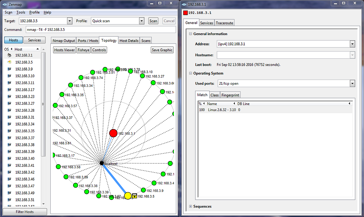Click the black localhost topology node
The image size is (364, 217).
[x=102, y=163]
